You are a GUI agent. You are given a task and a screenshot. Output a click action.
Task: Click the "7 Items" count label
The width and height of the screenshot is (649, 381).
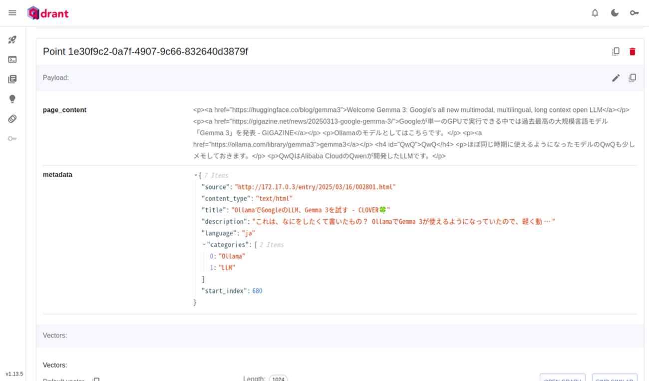point(216,176)
